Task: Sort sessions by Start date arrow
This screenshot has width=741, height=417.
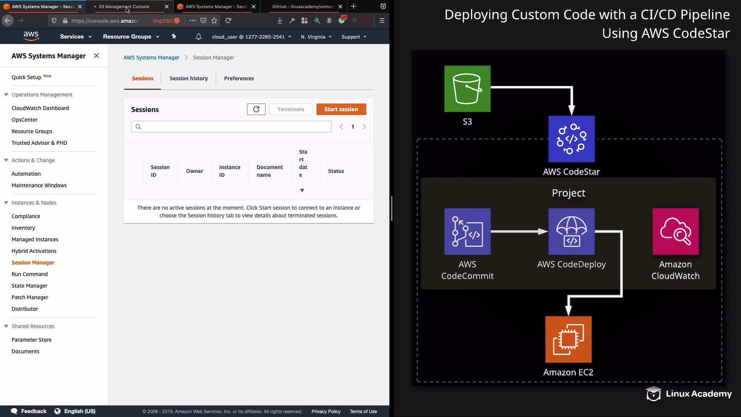Action: (x=302, y=190)
